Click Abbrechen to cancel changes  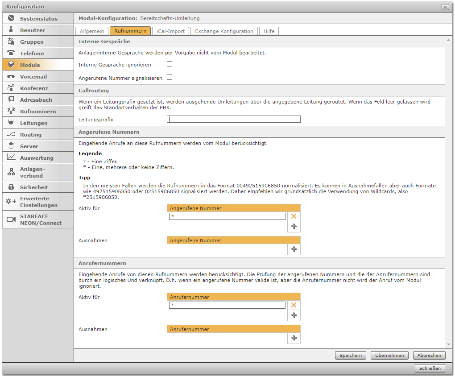(x=429, y=356)
